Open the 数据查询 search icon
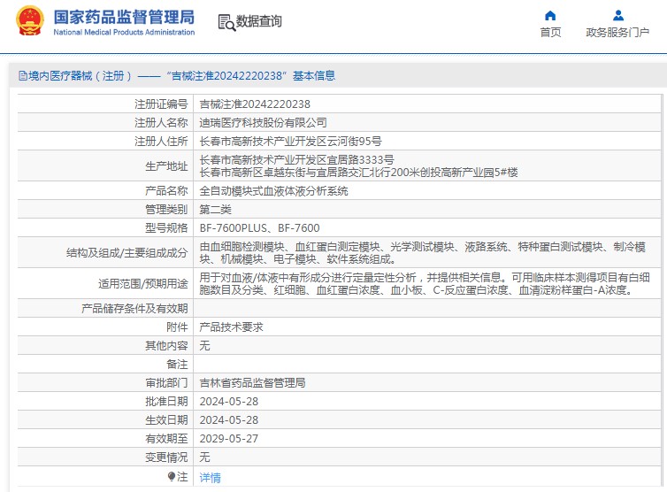Screen dimensions: 667x492 click(x=226, y=22)
